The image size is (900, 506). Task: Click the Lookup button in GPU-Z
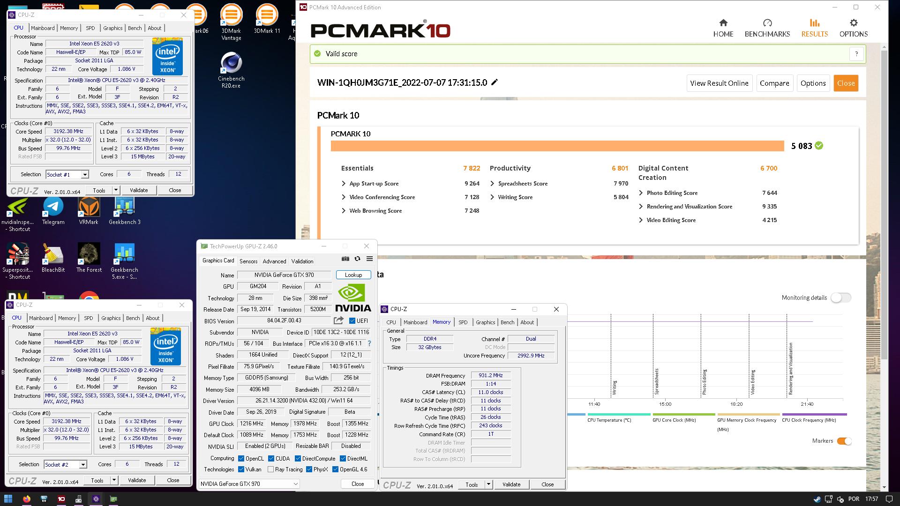[353, 275]
